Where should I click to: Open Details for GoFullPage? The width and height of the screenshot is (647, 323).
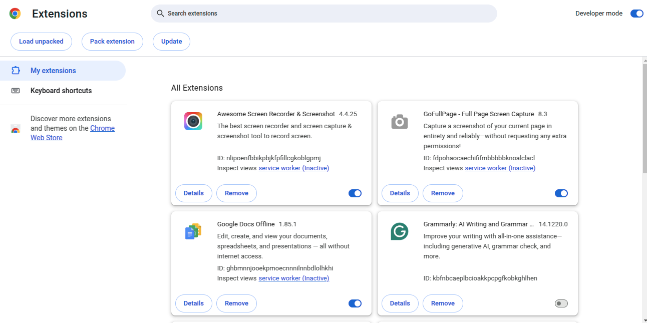400,193
